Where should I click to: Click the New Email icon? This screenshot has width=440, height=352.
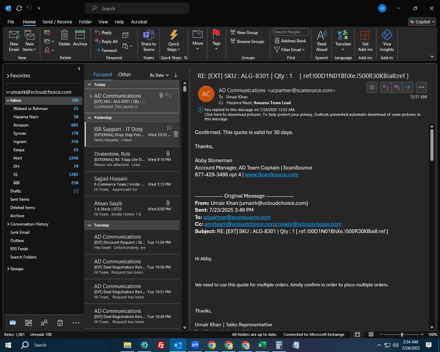click(x=14, y=41)
